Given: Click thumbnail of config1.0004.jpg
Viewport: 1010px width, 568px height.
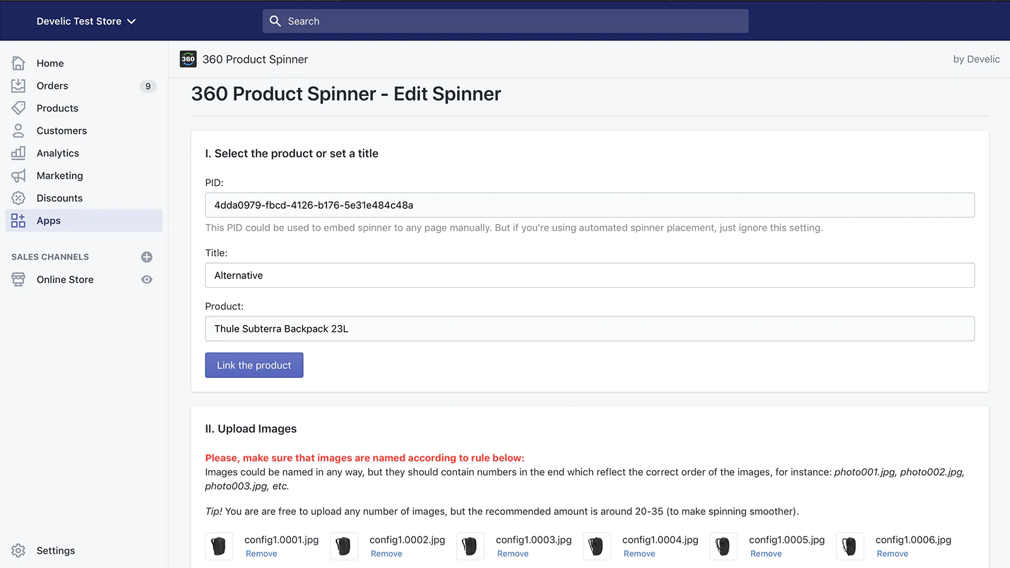Looking at the screenshot, I should pos(597,546).
